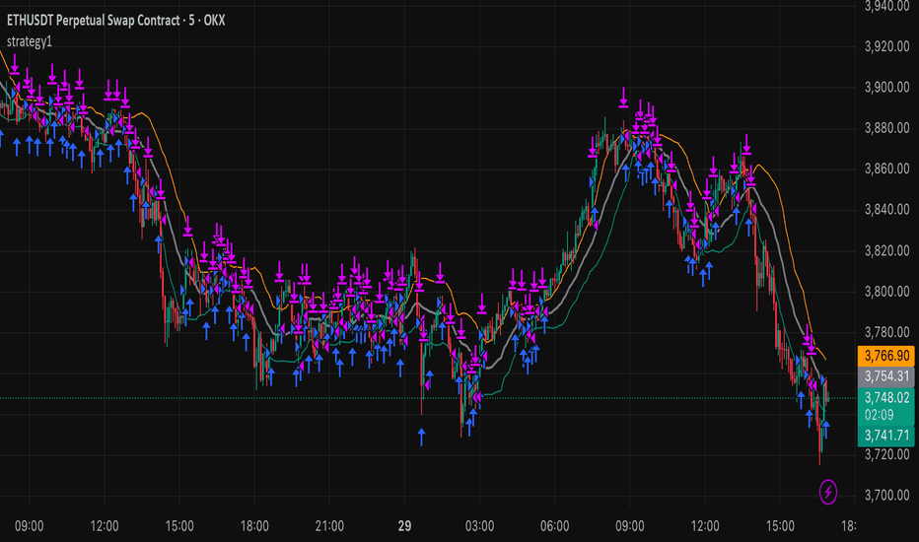Click the bold 29 date label
Image resolution: width=919 pixels, height=542 pixels.
(404, 526)
